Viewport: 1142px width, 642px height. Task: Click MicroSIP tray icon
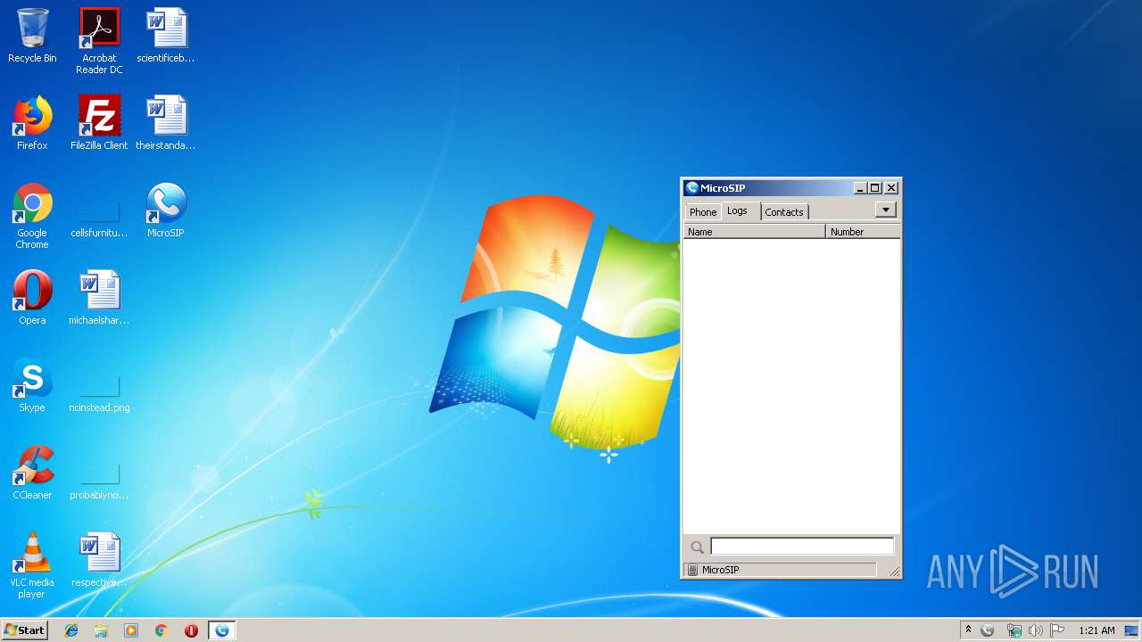pos(987,630)
